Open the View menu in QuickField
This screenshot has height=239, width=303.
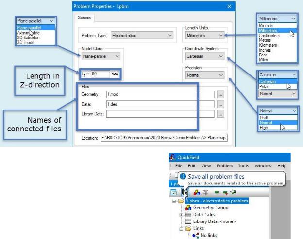(206, 166)
